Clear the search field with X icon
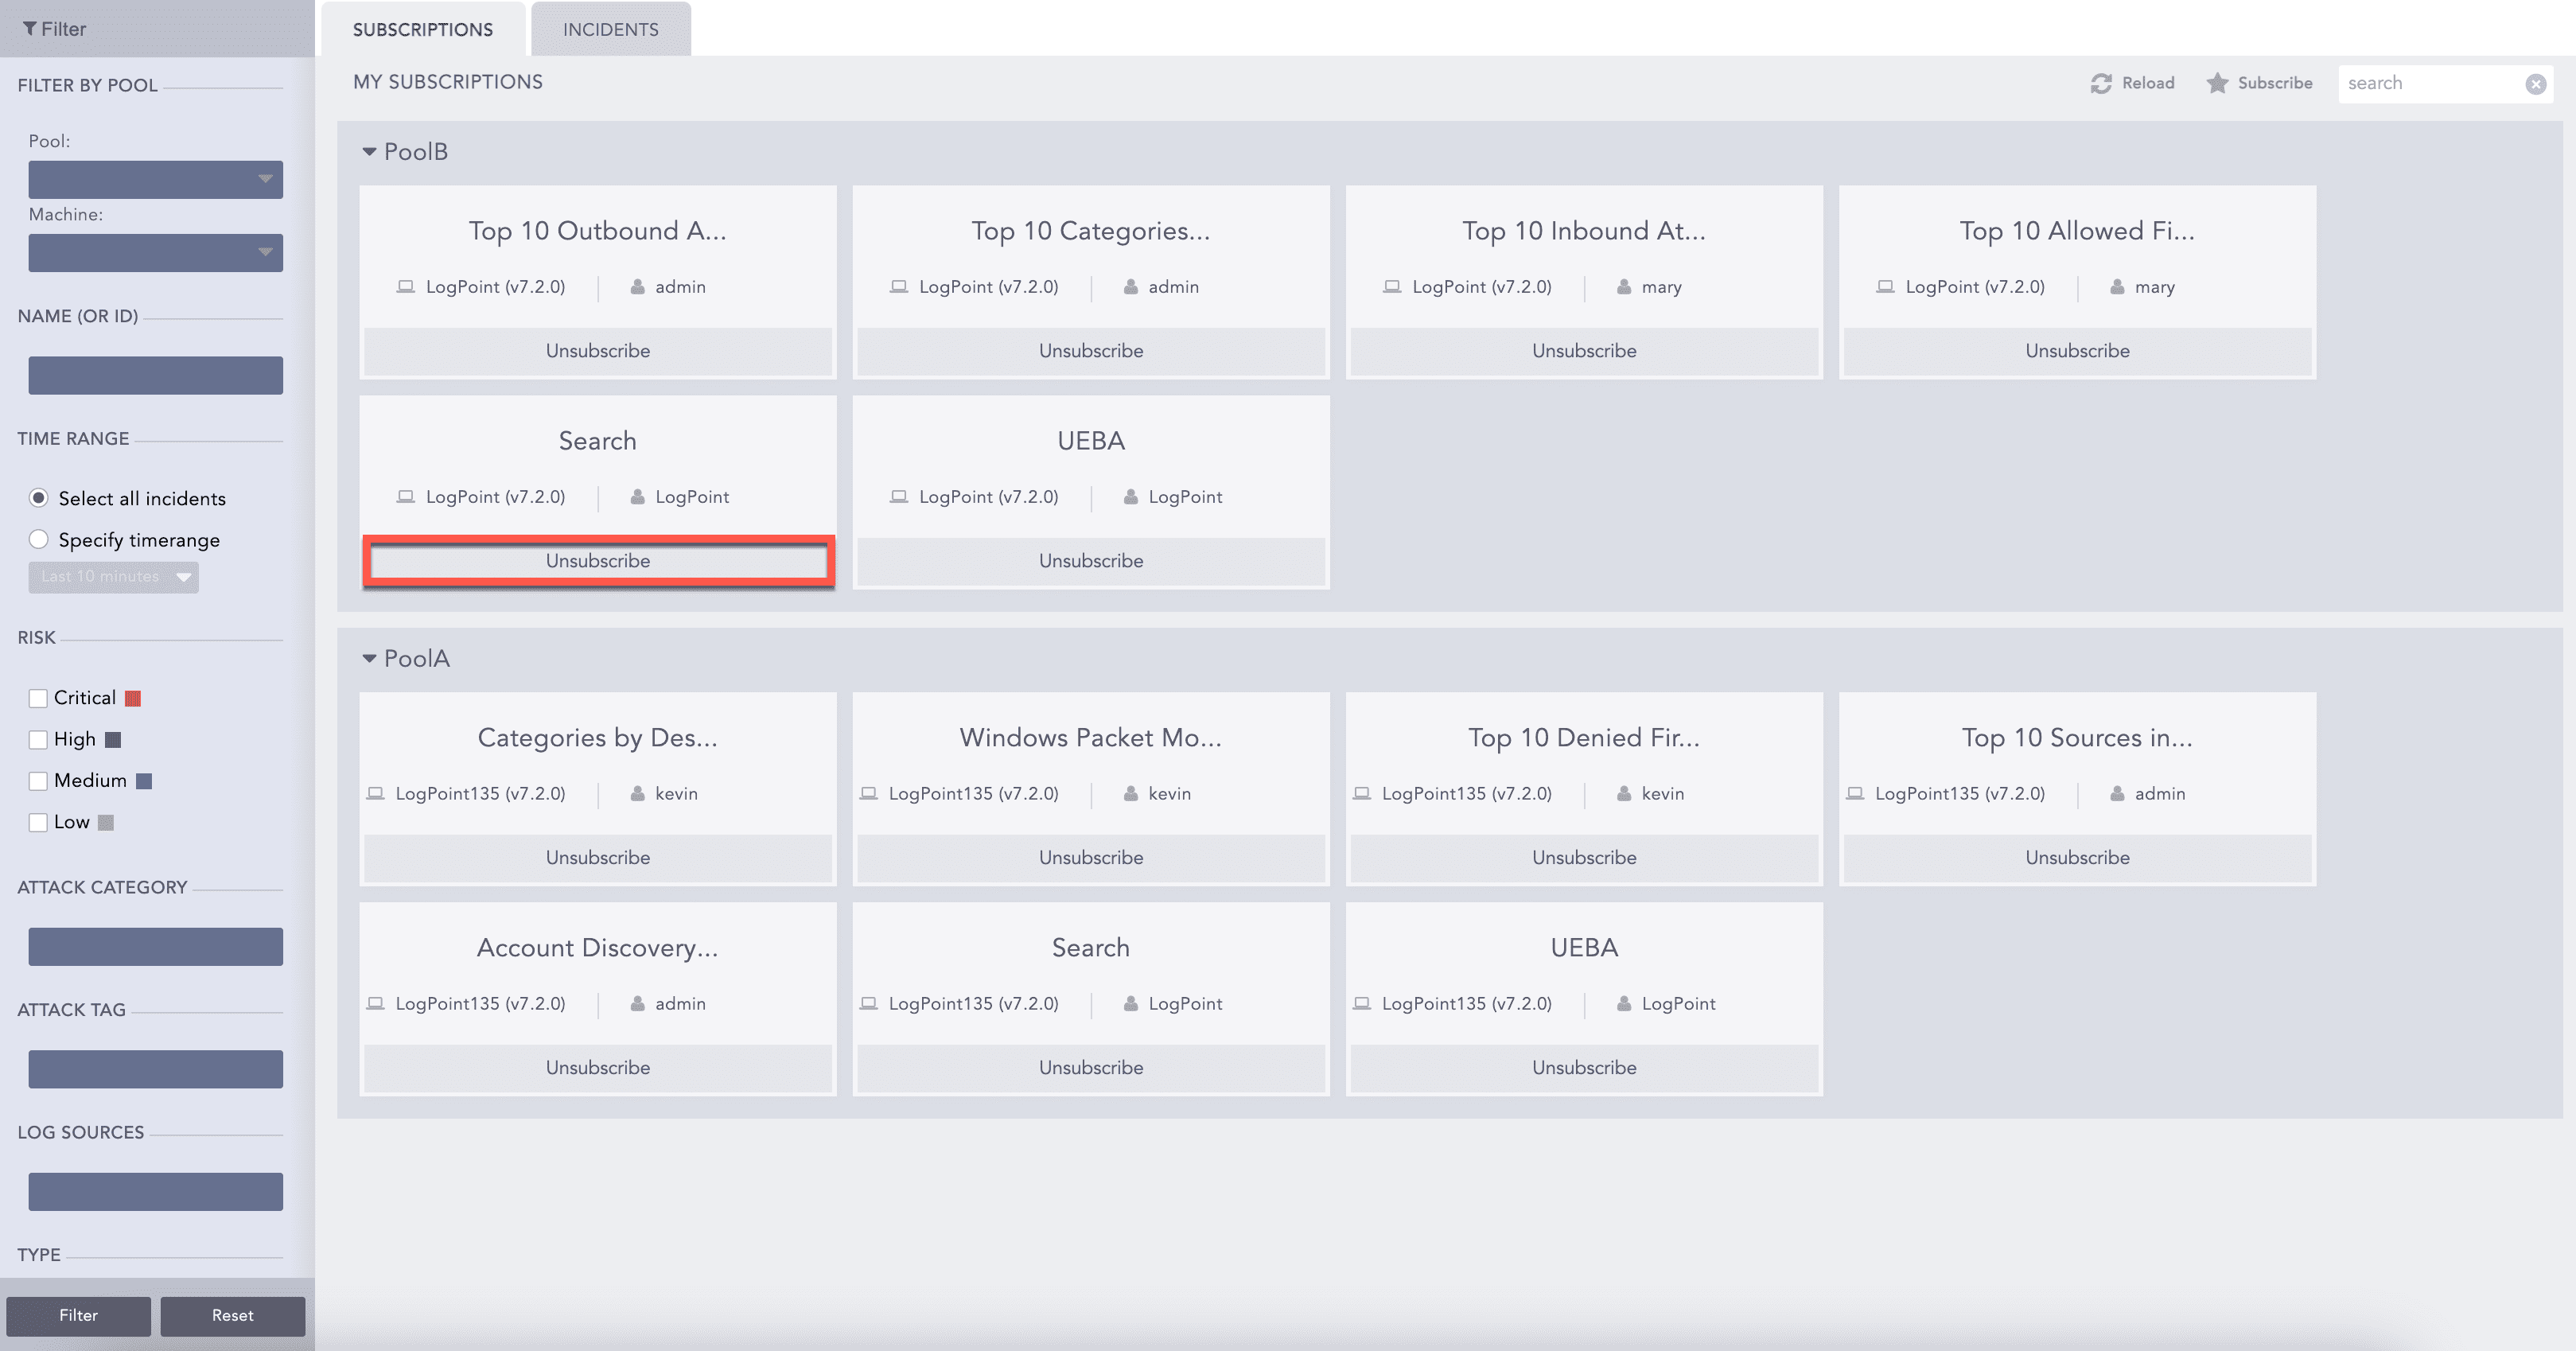 (2535, 84)
